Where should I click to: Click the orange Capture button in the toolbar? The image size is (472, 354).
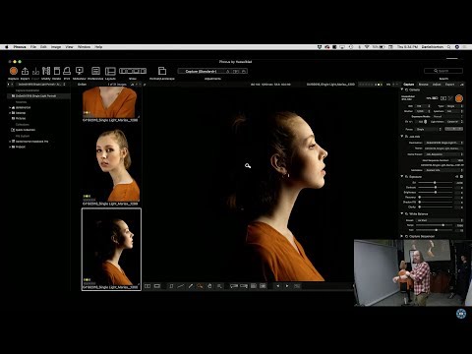click(x=14, y=71)
